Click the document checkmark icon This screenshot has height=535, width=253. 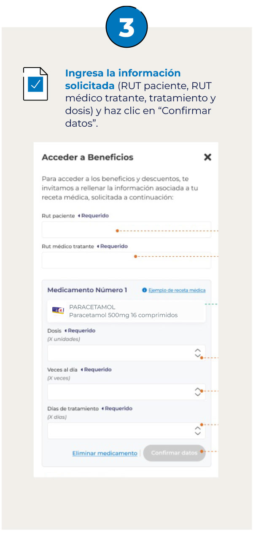click(35, 84)
